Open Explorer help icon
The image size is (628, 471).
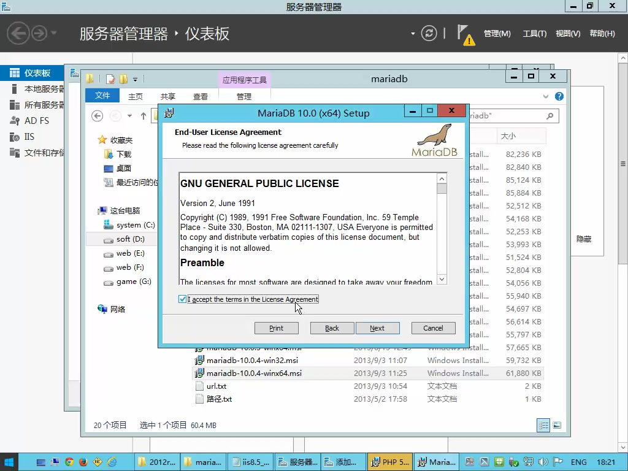point(559,96)
